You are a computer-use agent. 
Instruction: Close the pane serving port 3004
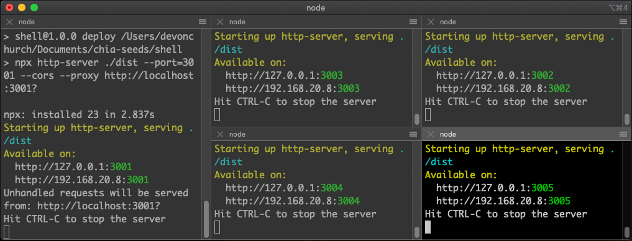pos(220,134)
